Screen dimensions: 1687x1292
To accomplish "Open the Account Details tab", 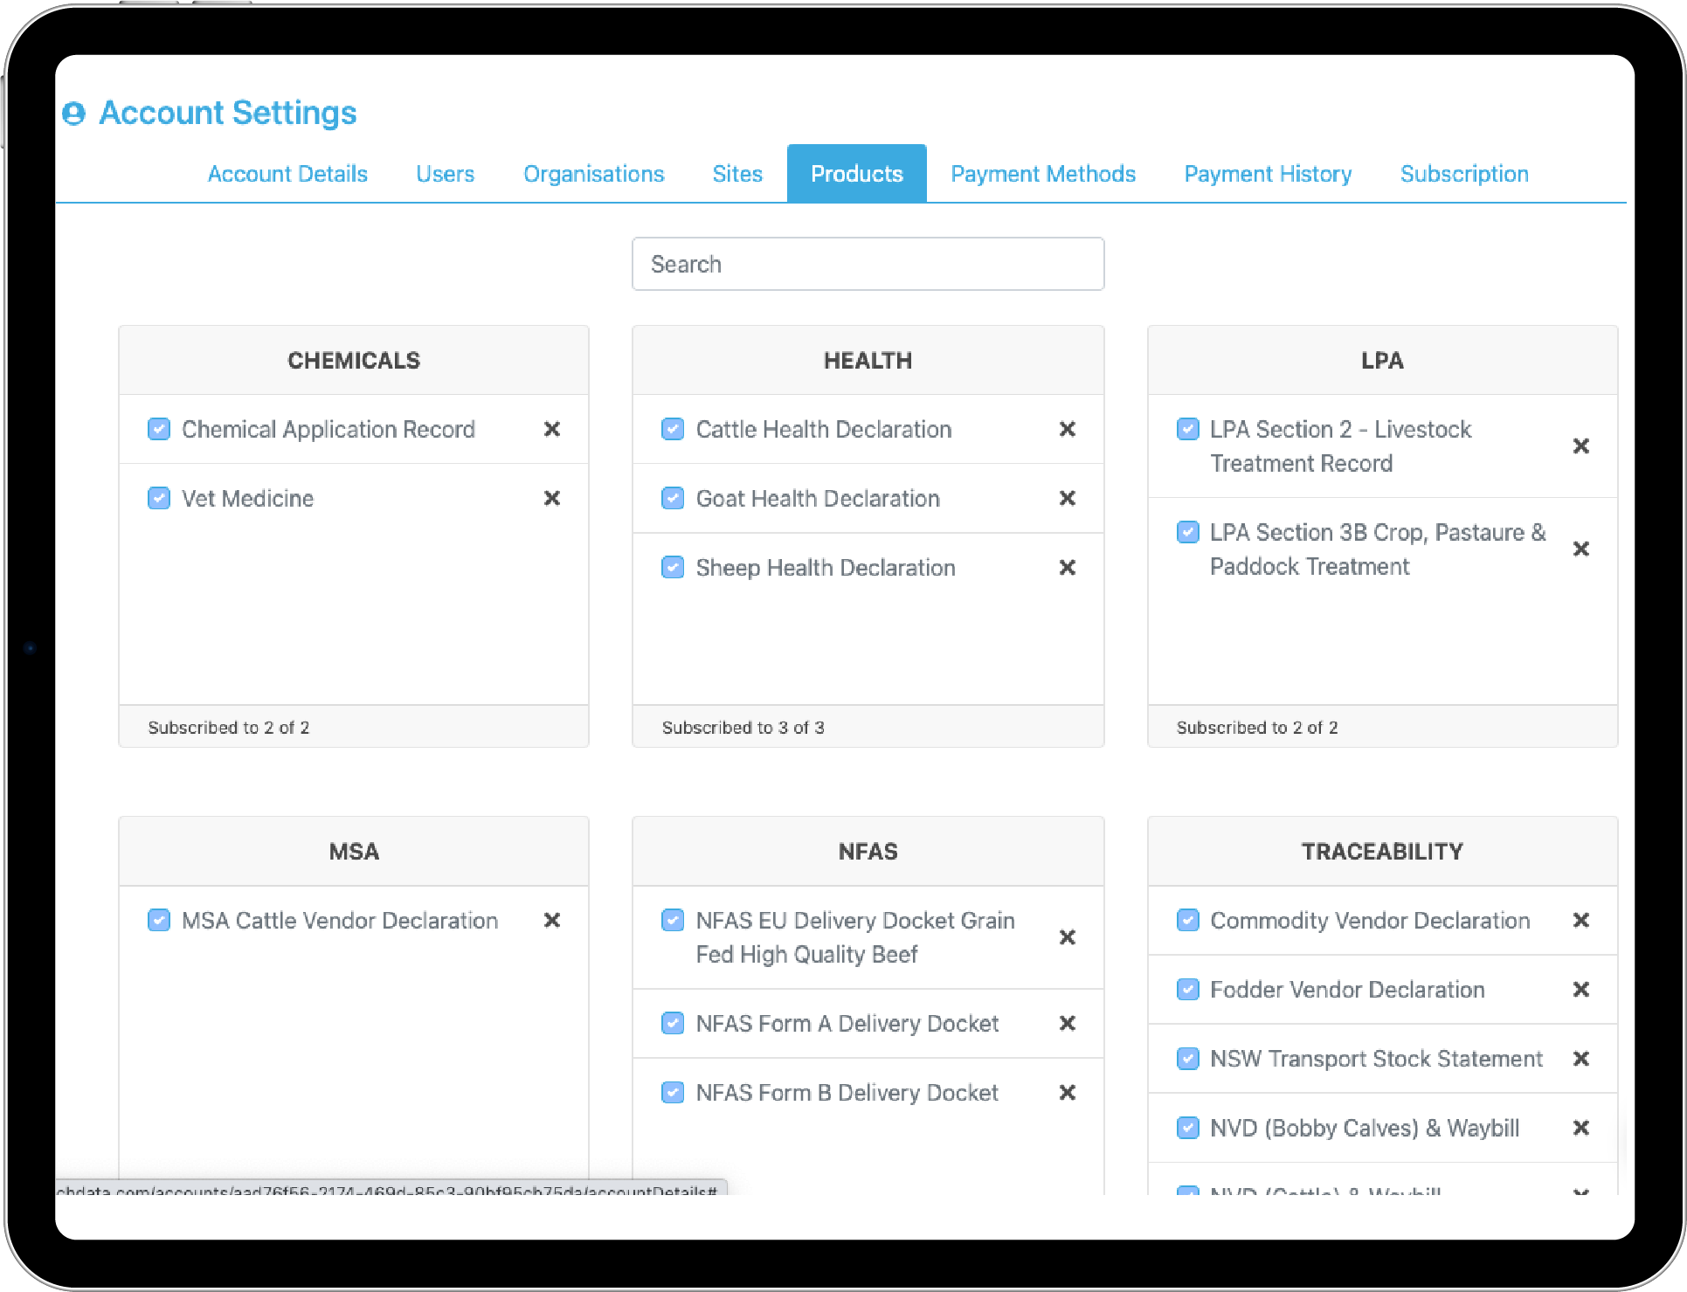I will tap(287, 174).
